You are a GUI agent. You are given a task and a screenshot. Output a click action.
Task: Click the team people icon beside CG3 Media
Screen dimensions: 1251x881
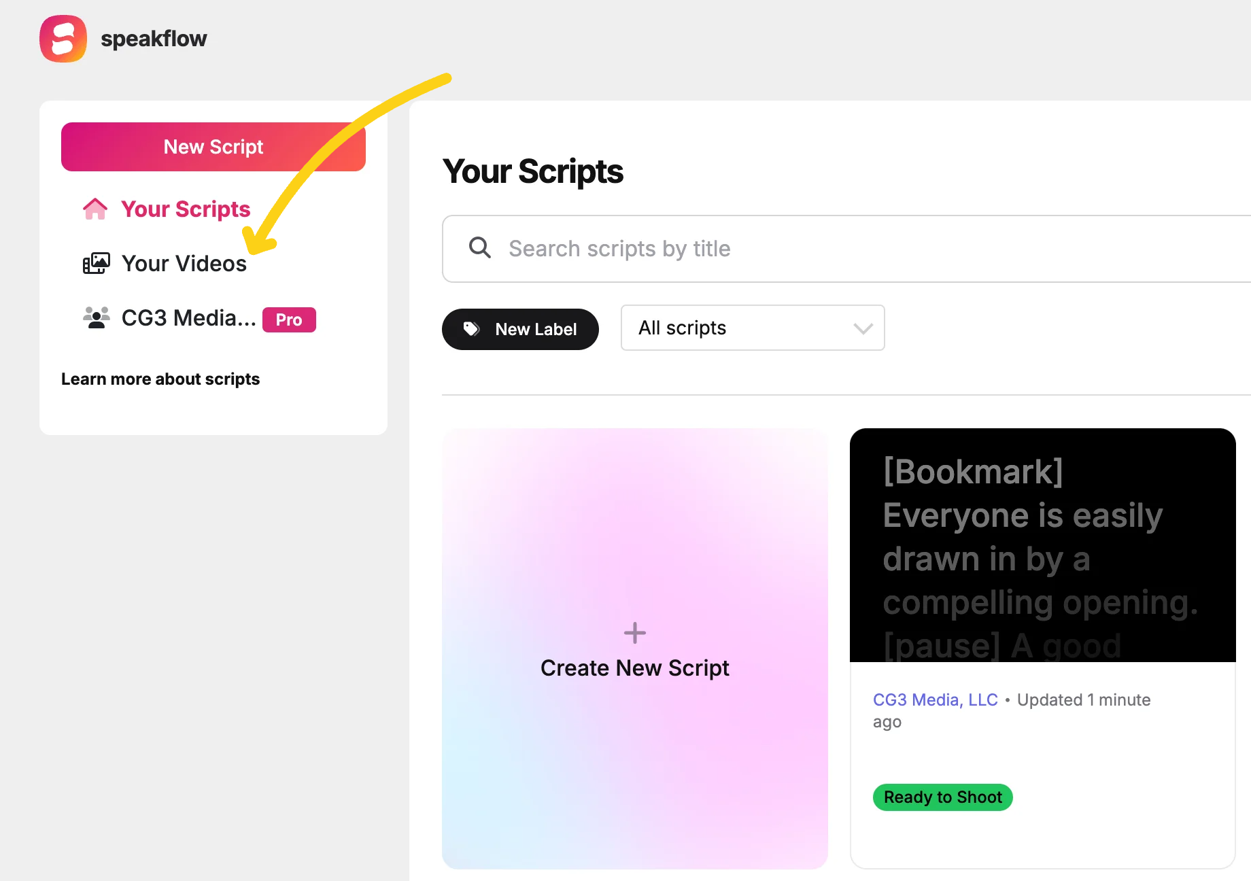96,317
